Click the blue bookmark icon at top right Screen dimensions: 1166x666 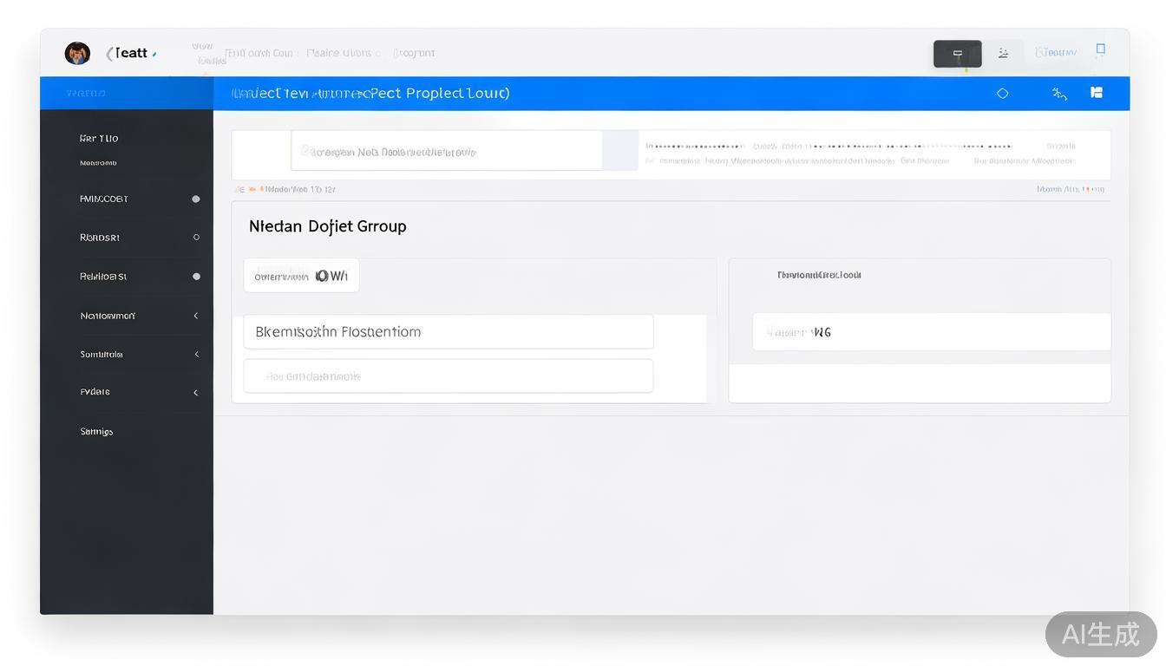(x=1100, y=49)
